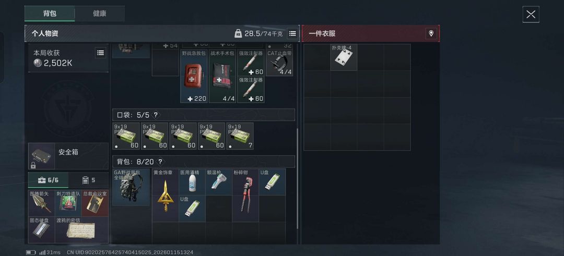The image size is (564, 256).
Task: Select the 黄金饰章 gold emblem item
Action: 165,195
